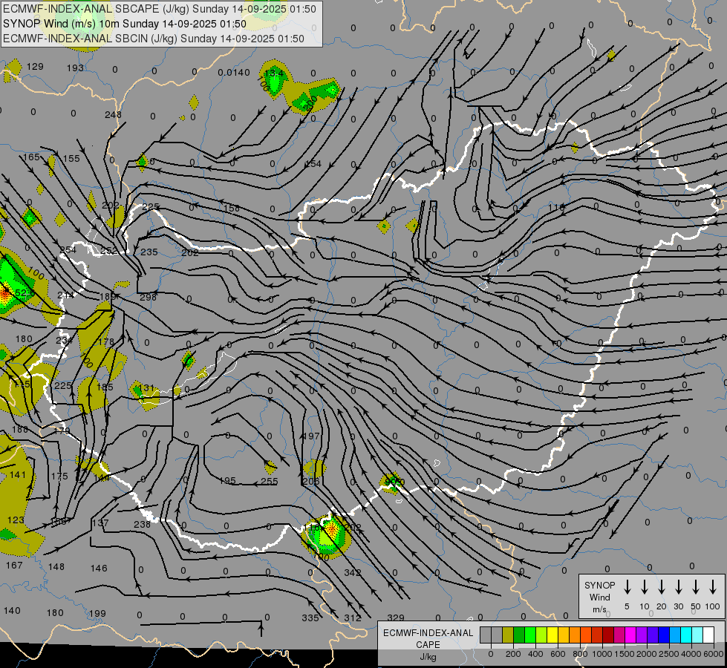Select the white 6000 J/kg legend swatch
Screen dimensions: 727x668
(x=708, y=635)
